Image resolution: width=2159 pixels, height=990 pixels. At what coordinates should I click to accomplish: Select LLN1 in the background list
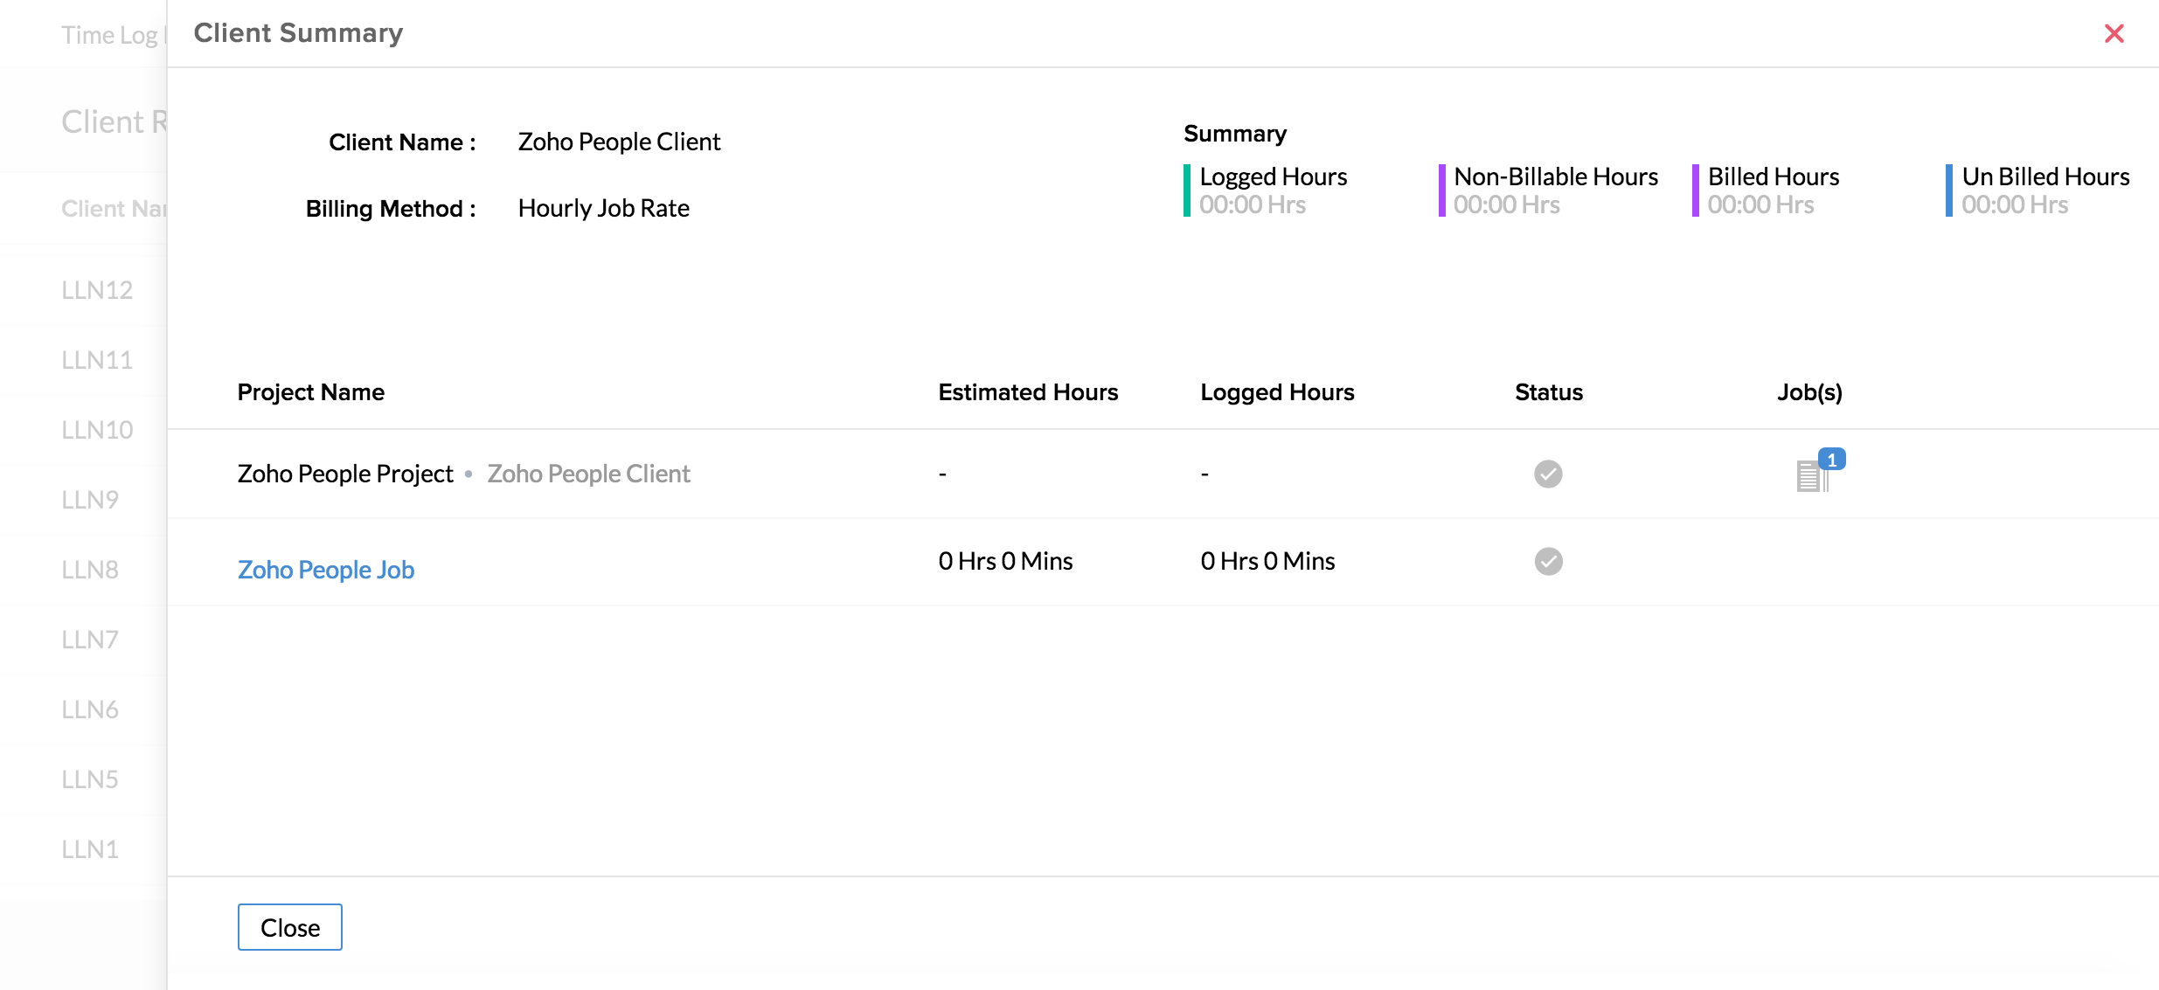pos(90,849)
